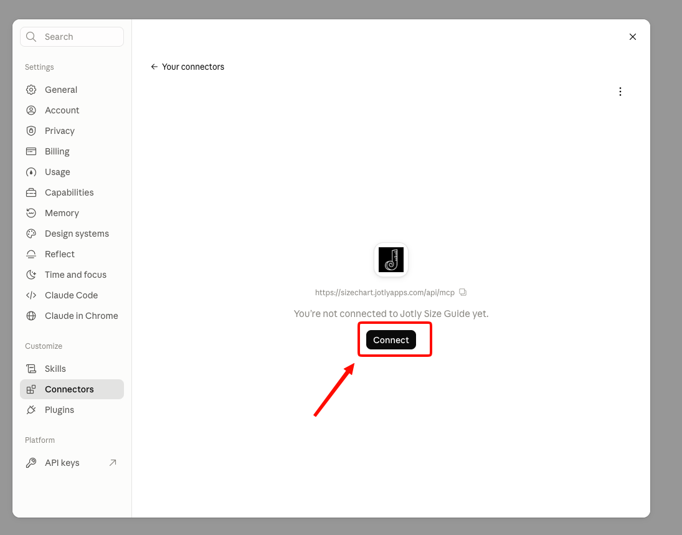Click the Jotly Size Guide logo
The image size is (682, 535).
[x=391, y=260]
